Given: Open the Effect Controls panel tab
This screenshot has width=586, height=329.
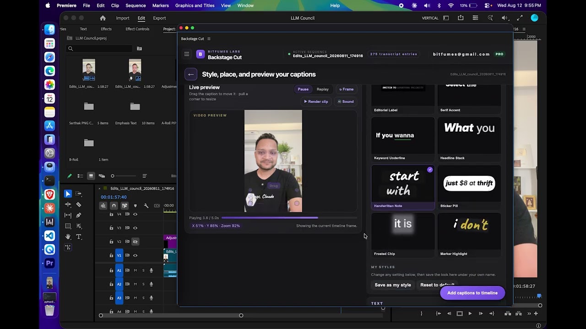Looking at the screenshot, I should (x=137, y=29).
